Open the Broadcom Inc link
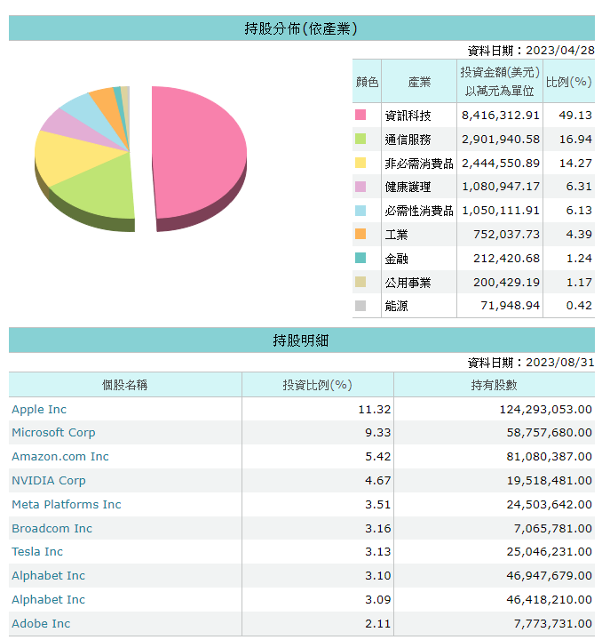Image resolution: width=602 pixels, height=640 pixels. (51, 529)
